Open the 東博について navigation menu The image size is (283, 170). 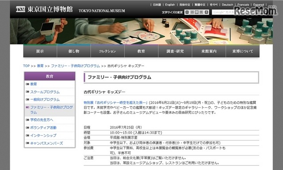point(243,51)
